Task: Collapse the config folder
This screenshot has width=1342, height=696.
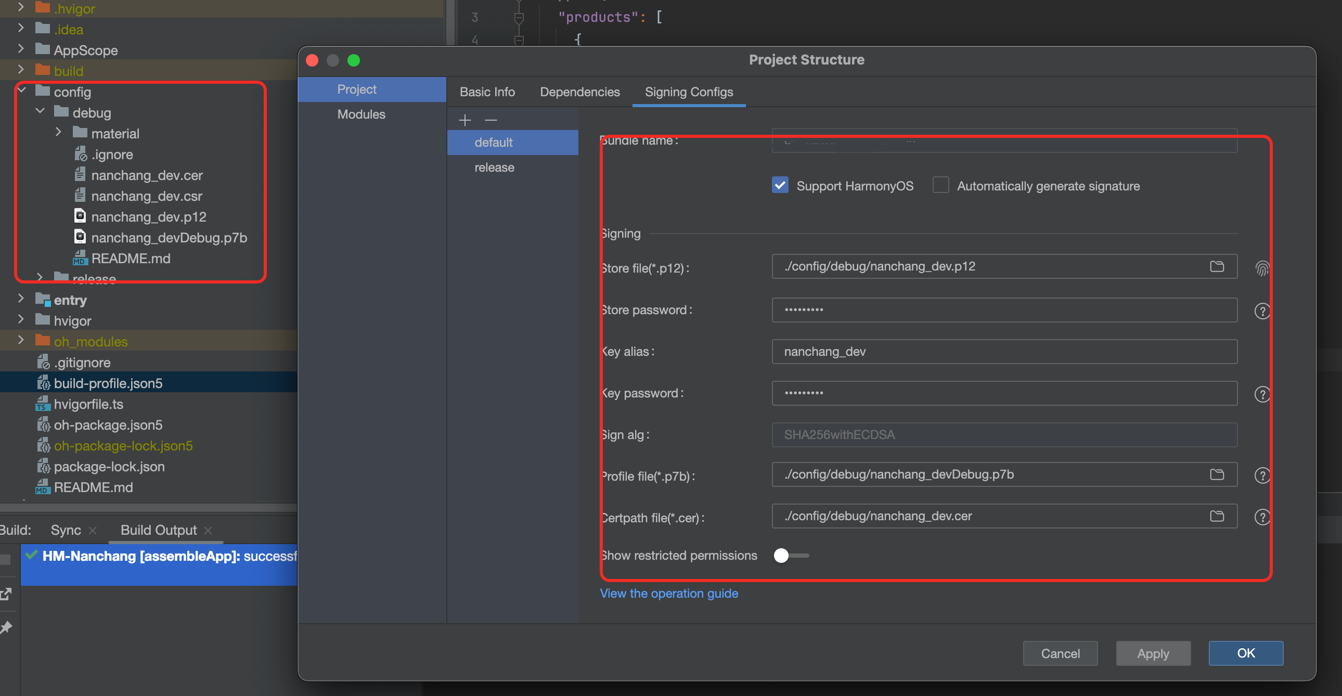Action: point(21,91)
